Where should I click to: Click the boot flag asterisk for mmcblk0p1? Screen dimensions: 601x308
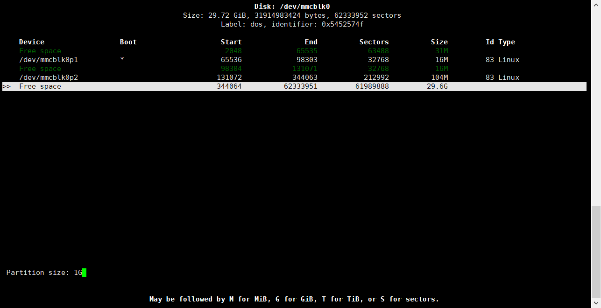pyautogui.click(x=122, y=60)
